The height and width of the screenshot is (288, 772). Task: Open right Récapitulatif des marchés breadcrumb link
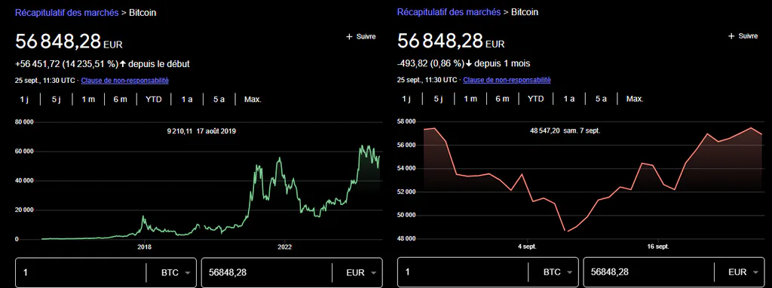click(449, 12)
